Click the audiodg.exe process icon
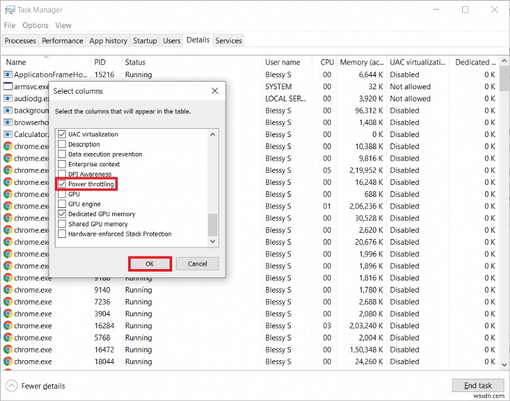Image resolution: width=510 pixels, height=401 pixels. pyautogui.click(x=9, y=99)
